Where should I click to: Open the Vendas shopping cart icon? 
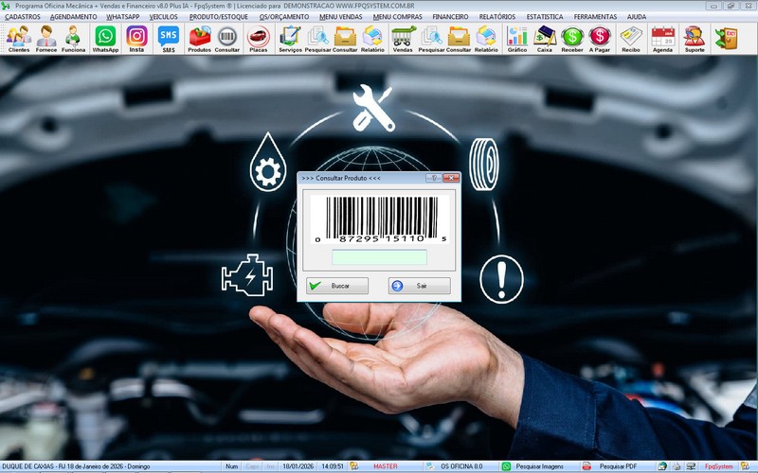click(403, 38)
